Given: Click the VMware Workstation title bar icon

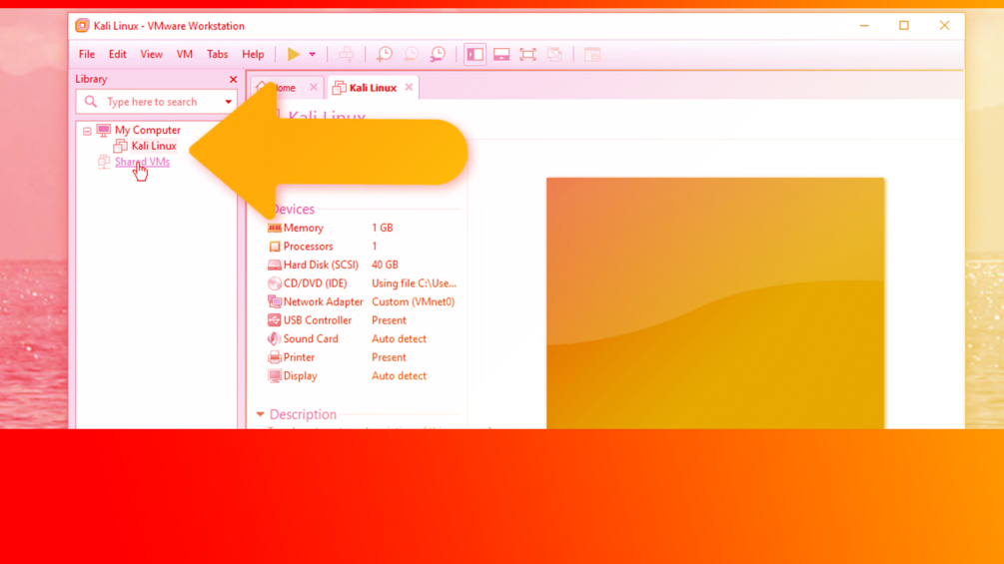Looking at the screenshot, I should (82, 26).
